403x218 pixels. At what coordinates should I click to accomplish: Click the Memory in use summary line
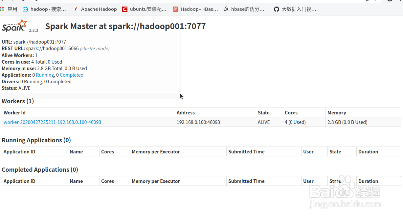tap(44, 69)
